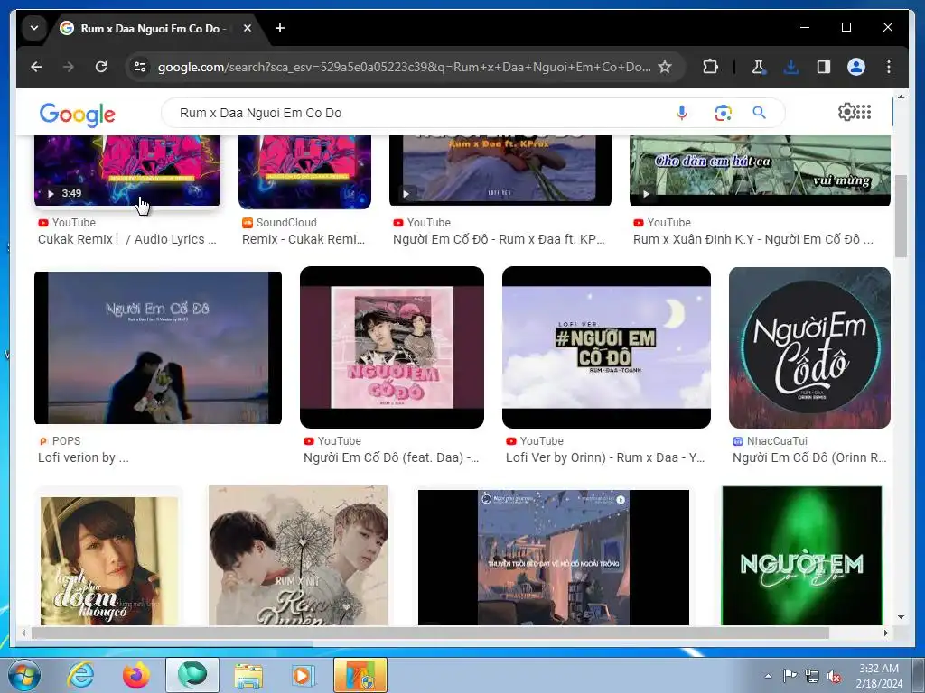Viewport: 925px width, 693px height.
Task: Open the POPS Lofi version thumbnail
Action: click(158, 347)
